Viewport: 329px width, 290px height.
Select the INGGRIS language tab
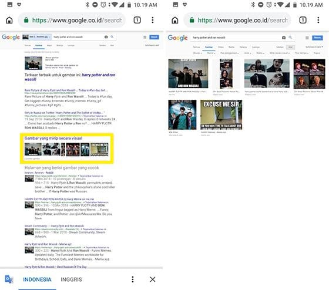[x=71, y=279]
